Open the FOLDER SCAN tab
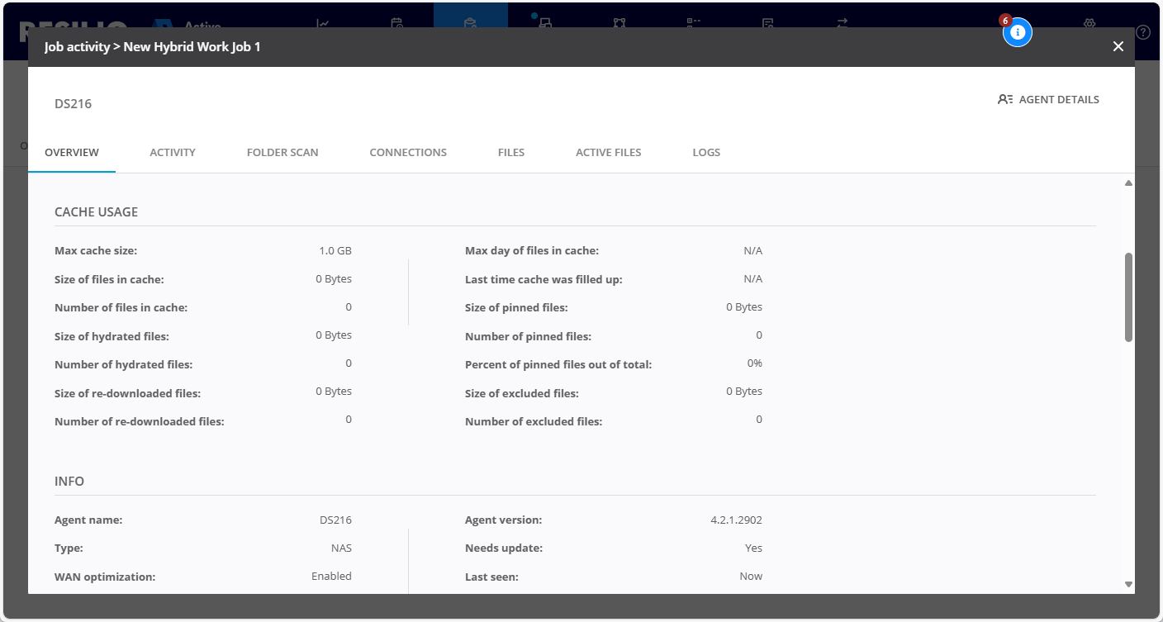Screen dimensions: 1163x622 [x=282, y=153]
